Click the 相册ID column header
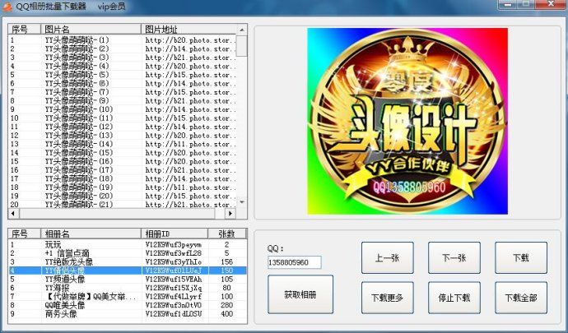The height and width of the screenshot is (333, 568). (175, 234)
